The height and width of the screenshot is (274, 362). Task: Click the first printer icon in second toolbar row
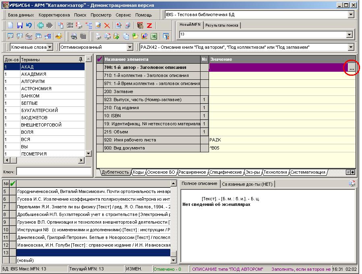coord(98,36)
